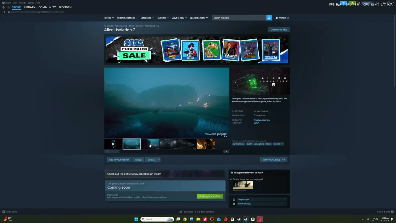The width and height of the screenshot is (396, 223).
Task: Add another tag with the plus button
Action: [282, 144]
